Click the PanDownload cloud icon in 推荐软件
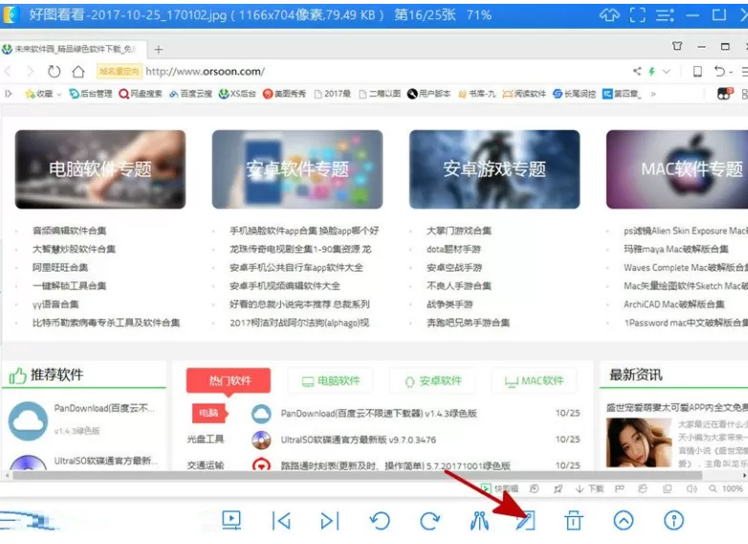 (28, 421)
